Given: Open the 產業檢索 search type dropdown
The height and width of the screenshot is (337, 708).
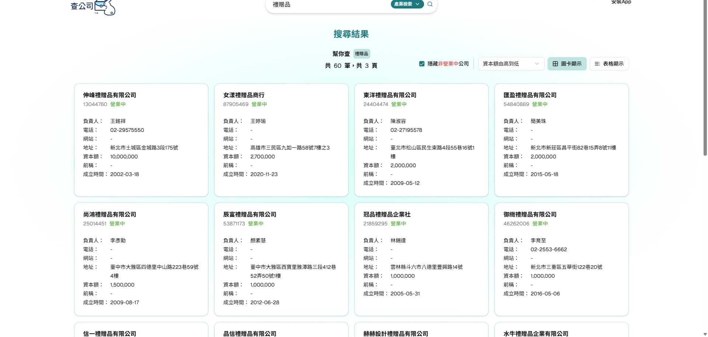Looking at the screenshot, I should point(407,4).
